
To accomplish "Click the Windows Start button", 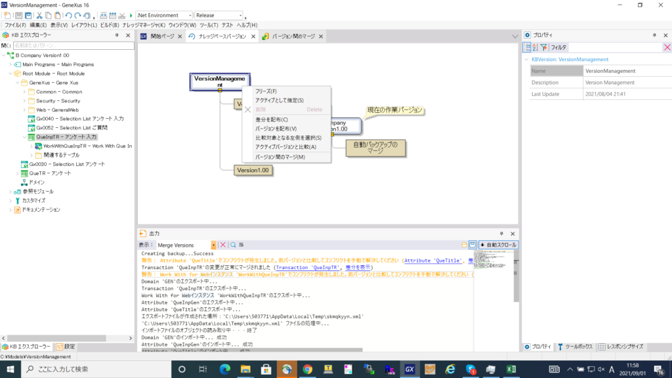I will [10, 369].
